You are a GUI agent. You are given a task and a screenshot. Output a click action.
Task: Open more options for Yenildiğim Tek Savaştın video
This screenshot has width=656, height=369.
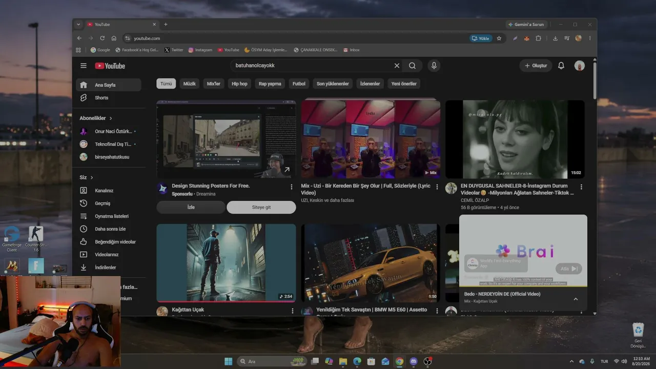click(x=437, y=311)
